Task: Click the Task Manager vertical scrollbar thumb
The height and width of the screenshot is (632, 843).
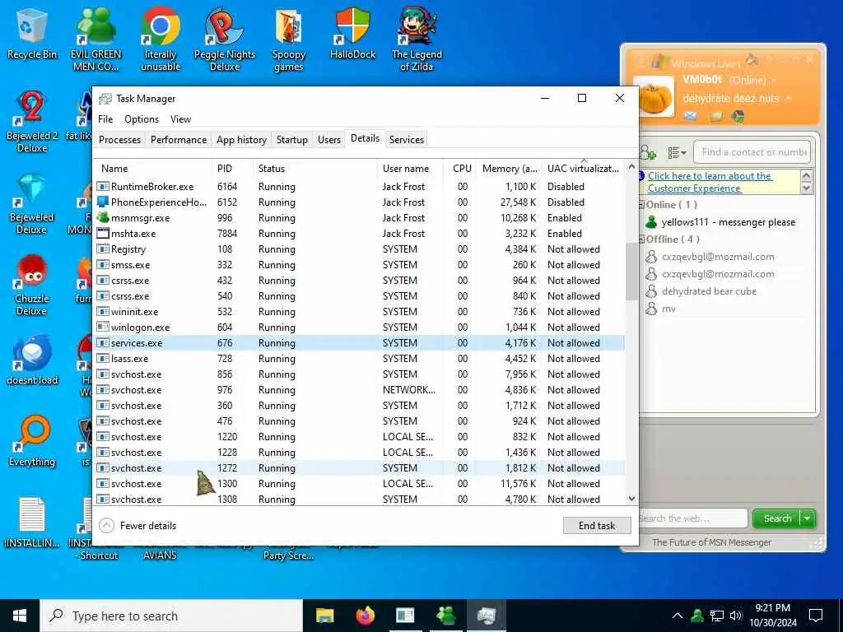Action: tap(631, 272)
